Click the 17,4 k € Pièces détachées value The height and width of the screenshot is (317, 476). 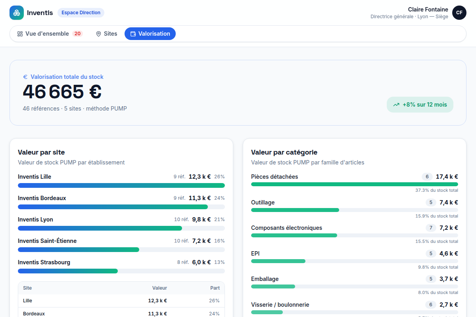click(447, 177)
